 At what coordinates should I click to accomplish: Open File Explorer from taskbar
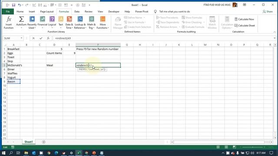(26, 153)
